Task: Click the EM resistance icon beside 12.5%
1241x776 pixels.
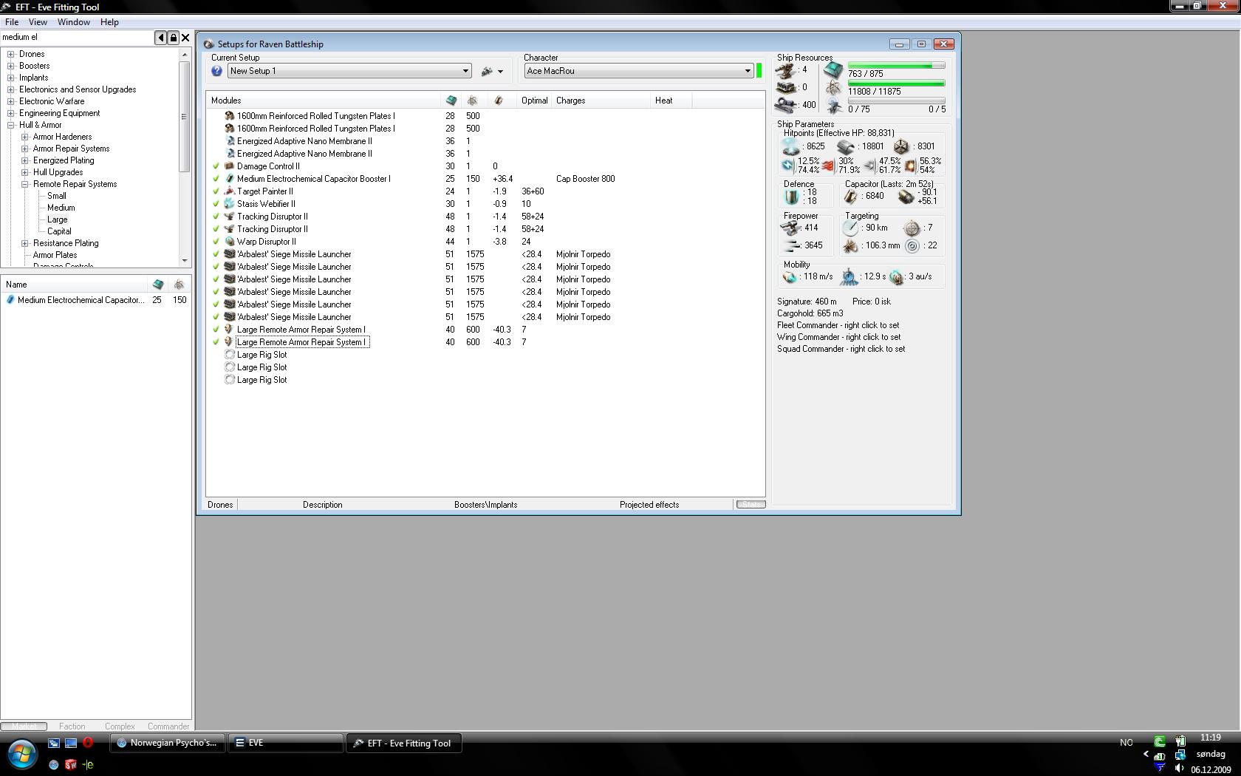Action: click(x=787, y=165)
